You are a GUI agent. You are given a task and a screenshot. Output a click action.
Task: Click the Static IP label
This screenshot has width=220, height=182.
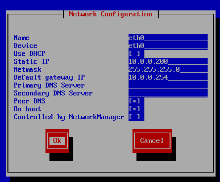coord(31,61)
